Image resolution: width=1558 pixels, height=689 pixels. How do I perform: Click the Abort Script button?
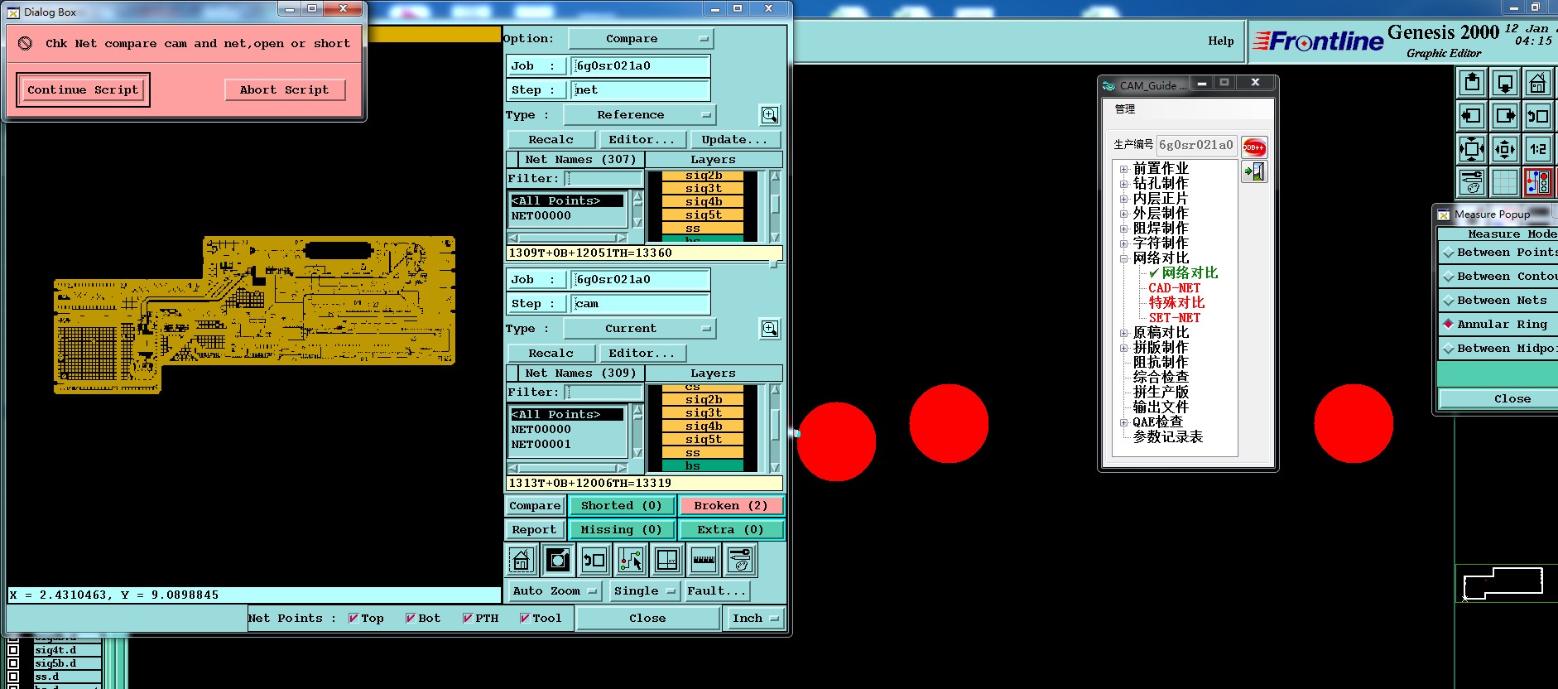tap(285, 90)
